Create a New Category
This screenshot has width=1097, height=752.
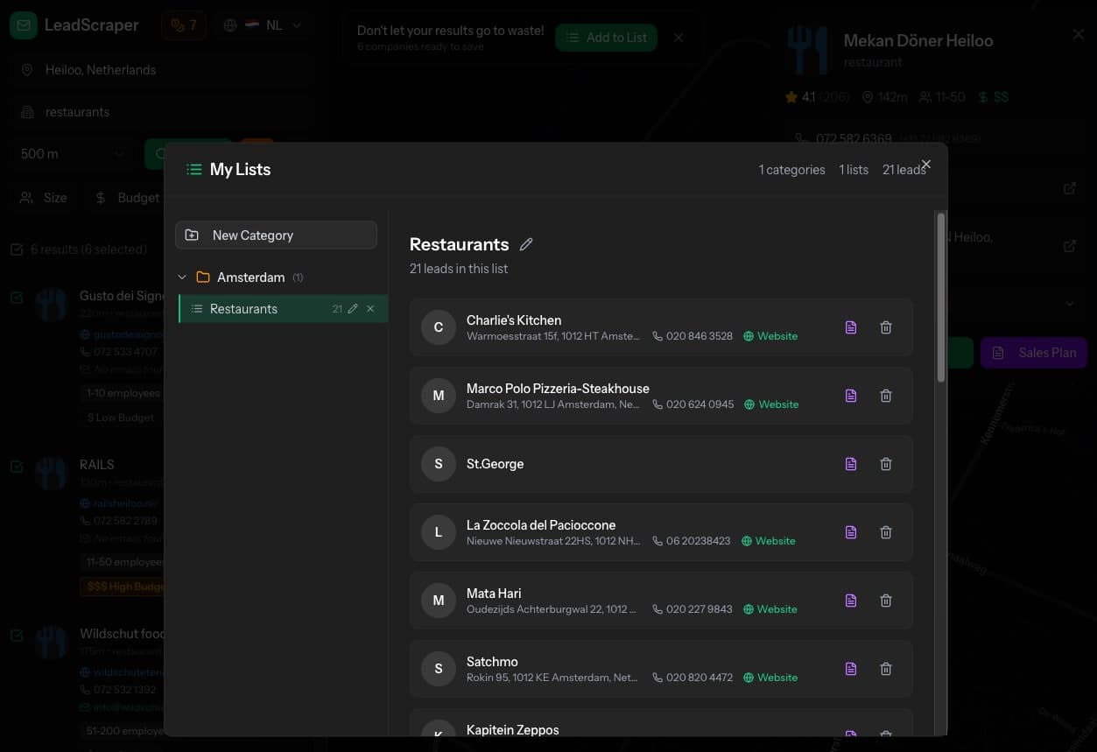276,235
